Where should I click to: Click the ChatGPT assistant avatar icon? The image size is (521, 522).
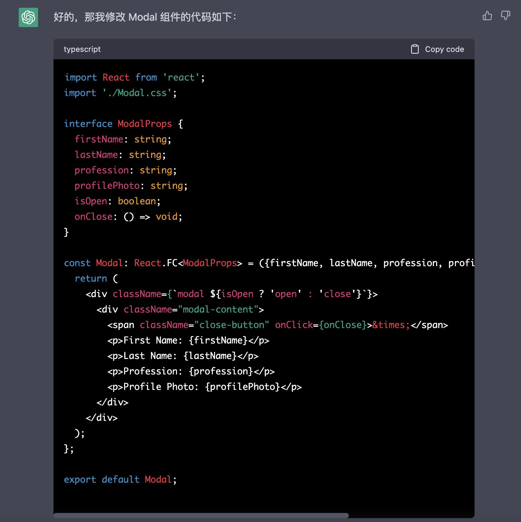tap(28, 18)
